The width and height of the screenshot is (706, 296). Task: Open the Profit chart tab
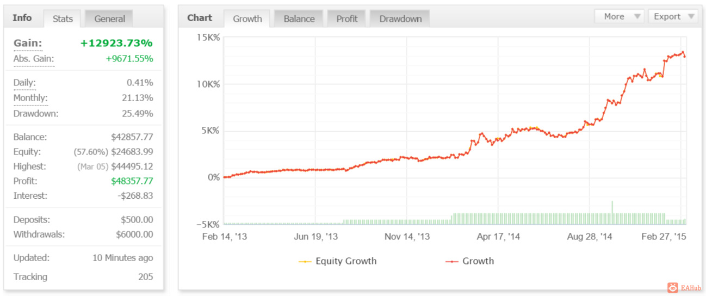point(346,18)
